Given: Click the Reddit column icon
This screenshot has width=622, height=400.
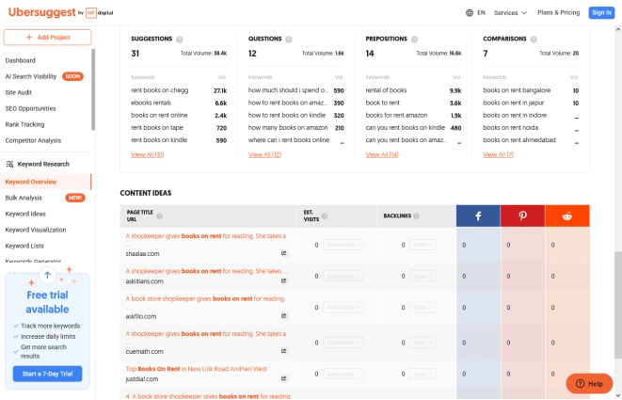Looking at the screenshot, I should click(x=566, y=216).
